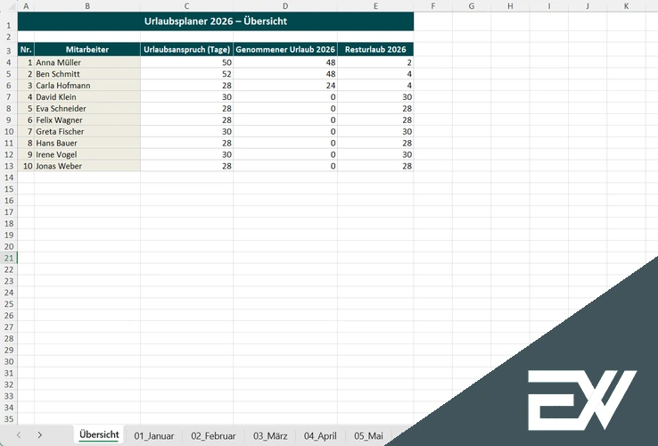Open the 05_Mai sheet tab
Screen dimensions: 658x446
coord(368,436)
